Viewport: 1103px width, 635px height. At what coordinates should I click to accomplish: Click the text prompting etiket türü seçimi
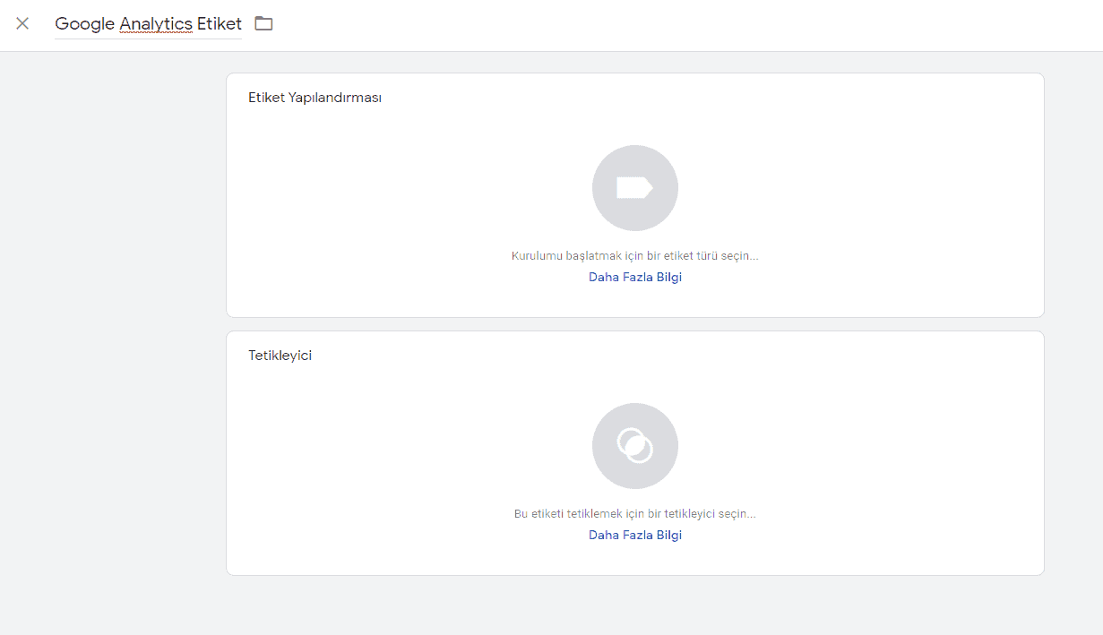pyautogui.click(x=635, y=255)
